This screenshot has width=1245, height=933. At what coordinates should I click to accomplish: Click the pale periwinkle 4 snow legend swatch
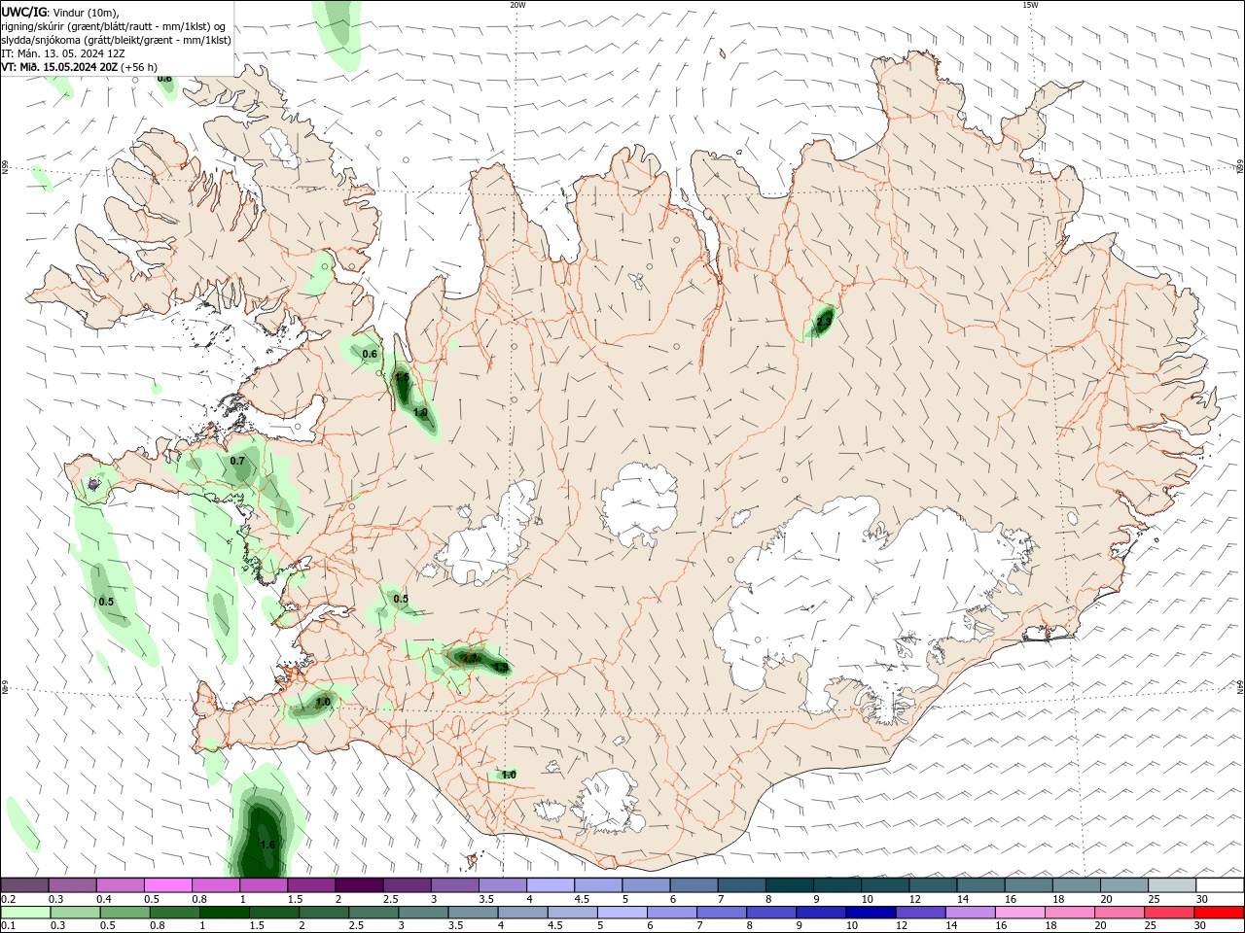(x=551, y=885)
